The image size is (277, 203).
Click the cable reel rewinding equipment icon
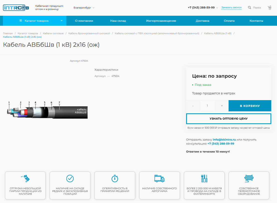click(249, 179)
